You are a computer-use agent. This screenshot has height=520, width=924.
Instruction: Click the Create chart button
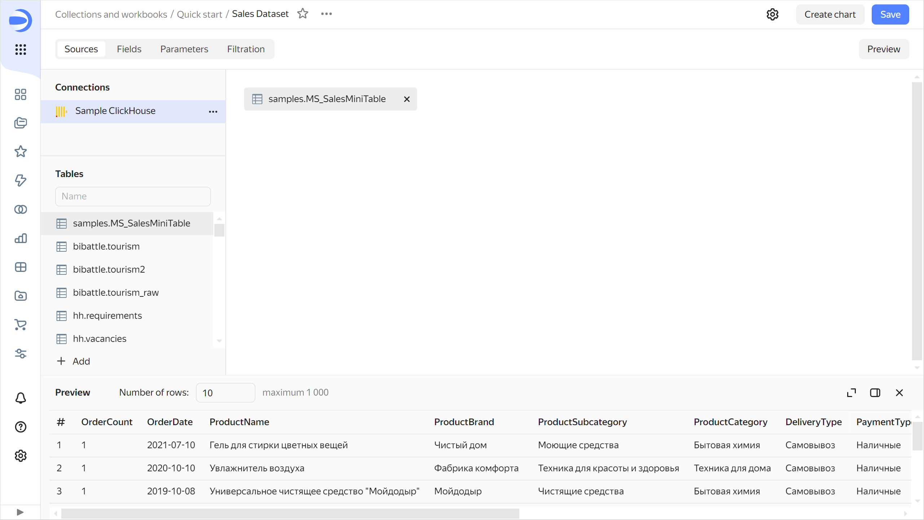830,14
